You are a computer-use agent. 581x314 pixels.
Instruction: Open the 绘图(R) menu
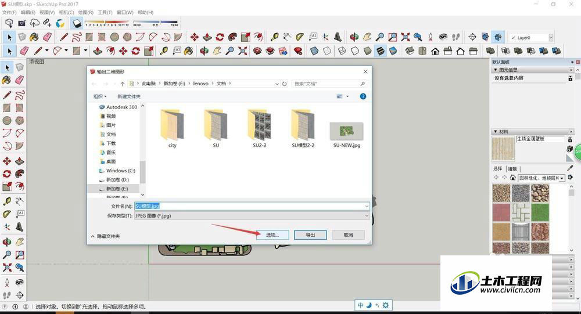[85, 12]
